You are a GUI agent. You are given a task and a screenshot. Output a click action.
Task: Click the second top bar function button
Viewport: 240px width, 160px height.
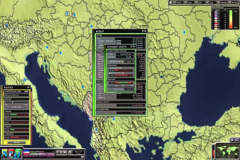(189, 3)
